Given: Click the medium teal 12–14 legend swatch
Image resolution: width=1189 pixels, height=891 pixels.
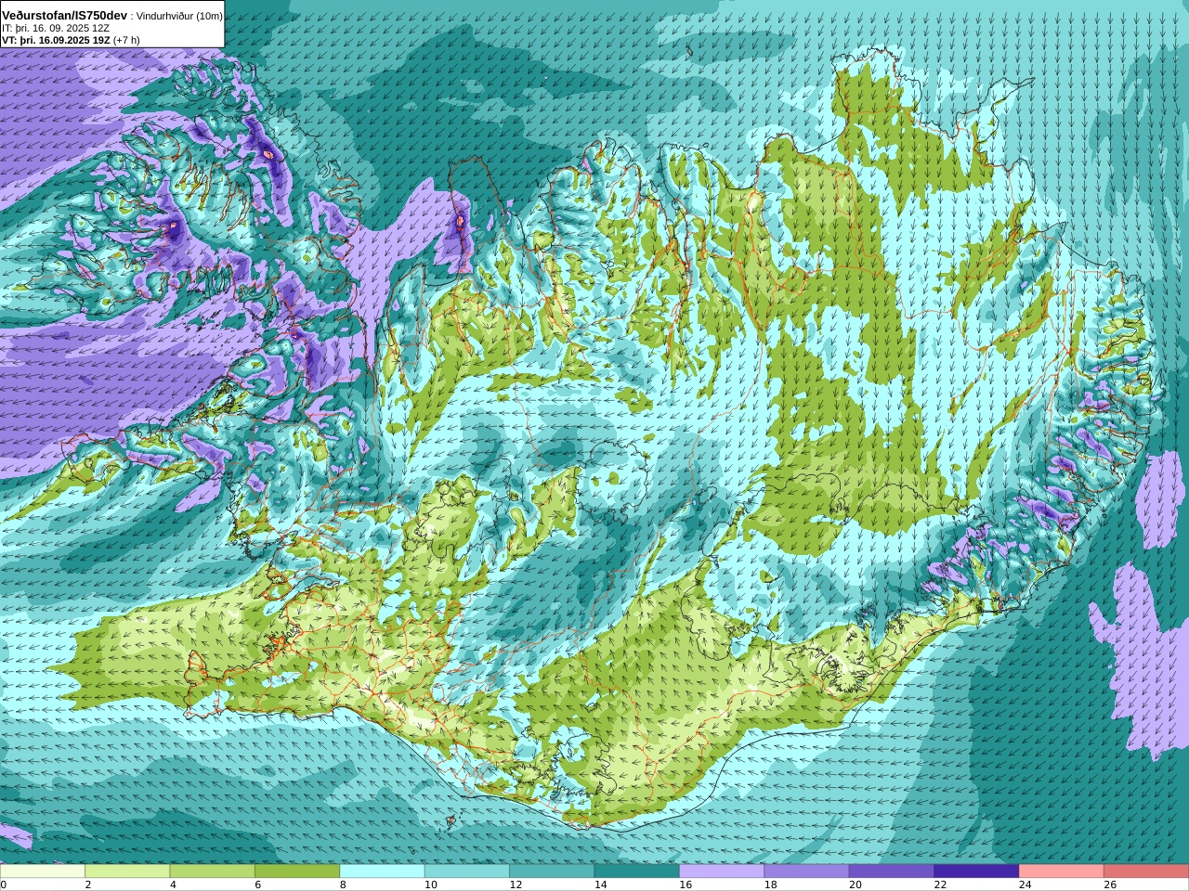Looking at the screenshot, I should 552,872.
